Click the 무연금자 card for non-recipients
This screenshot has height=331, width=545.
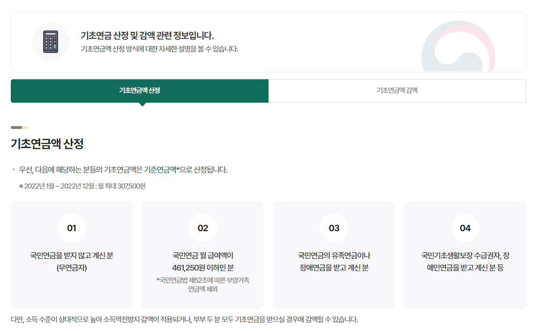pyautogui.click(x=71, y=255)
